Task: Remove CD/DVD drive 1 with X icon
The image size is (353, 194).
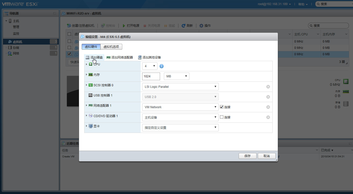Action: pos(268,117)
